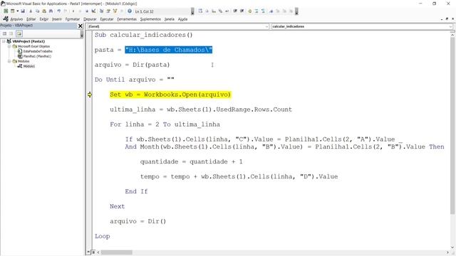Toggle a breakpoint with the hand icon

(x=250, y=11)
